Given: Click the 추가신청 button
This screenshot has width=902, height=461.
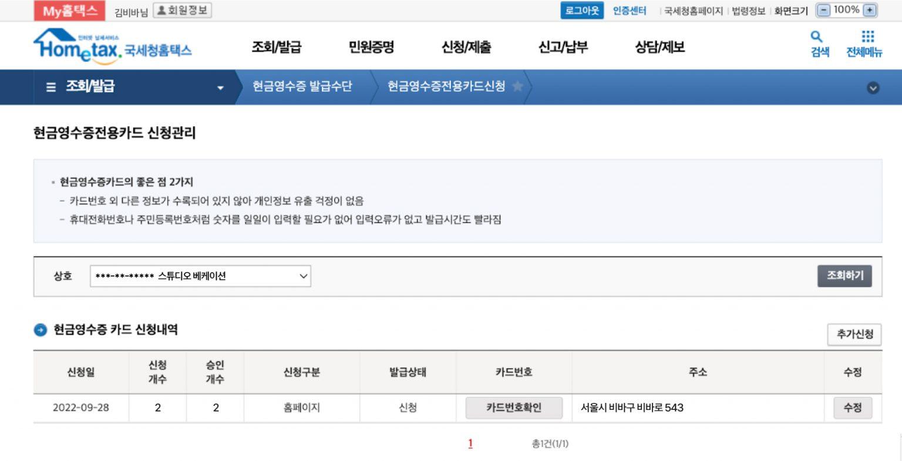Looking at the screenshot, I should click(854, 334).
